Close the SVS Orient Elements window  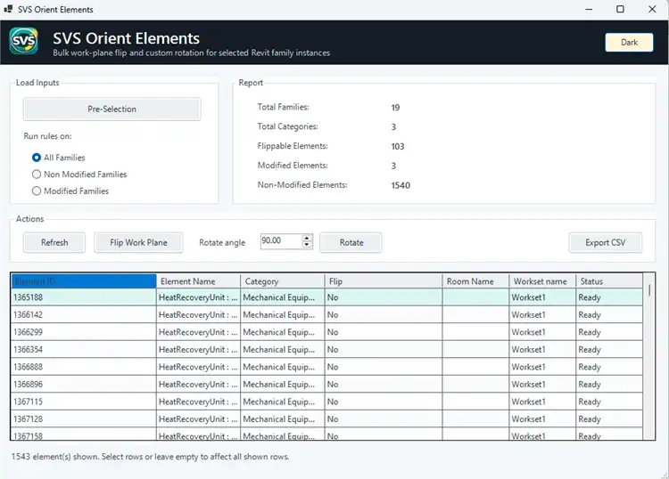[x=652, y=9]
